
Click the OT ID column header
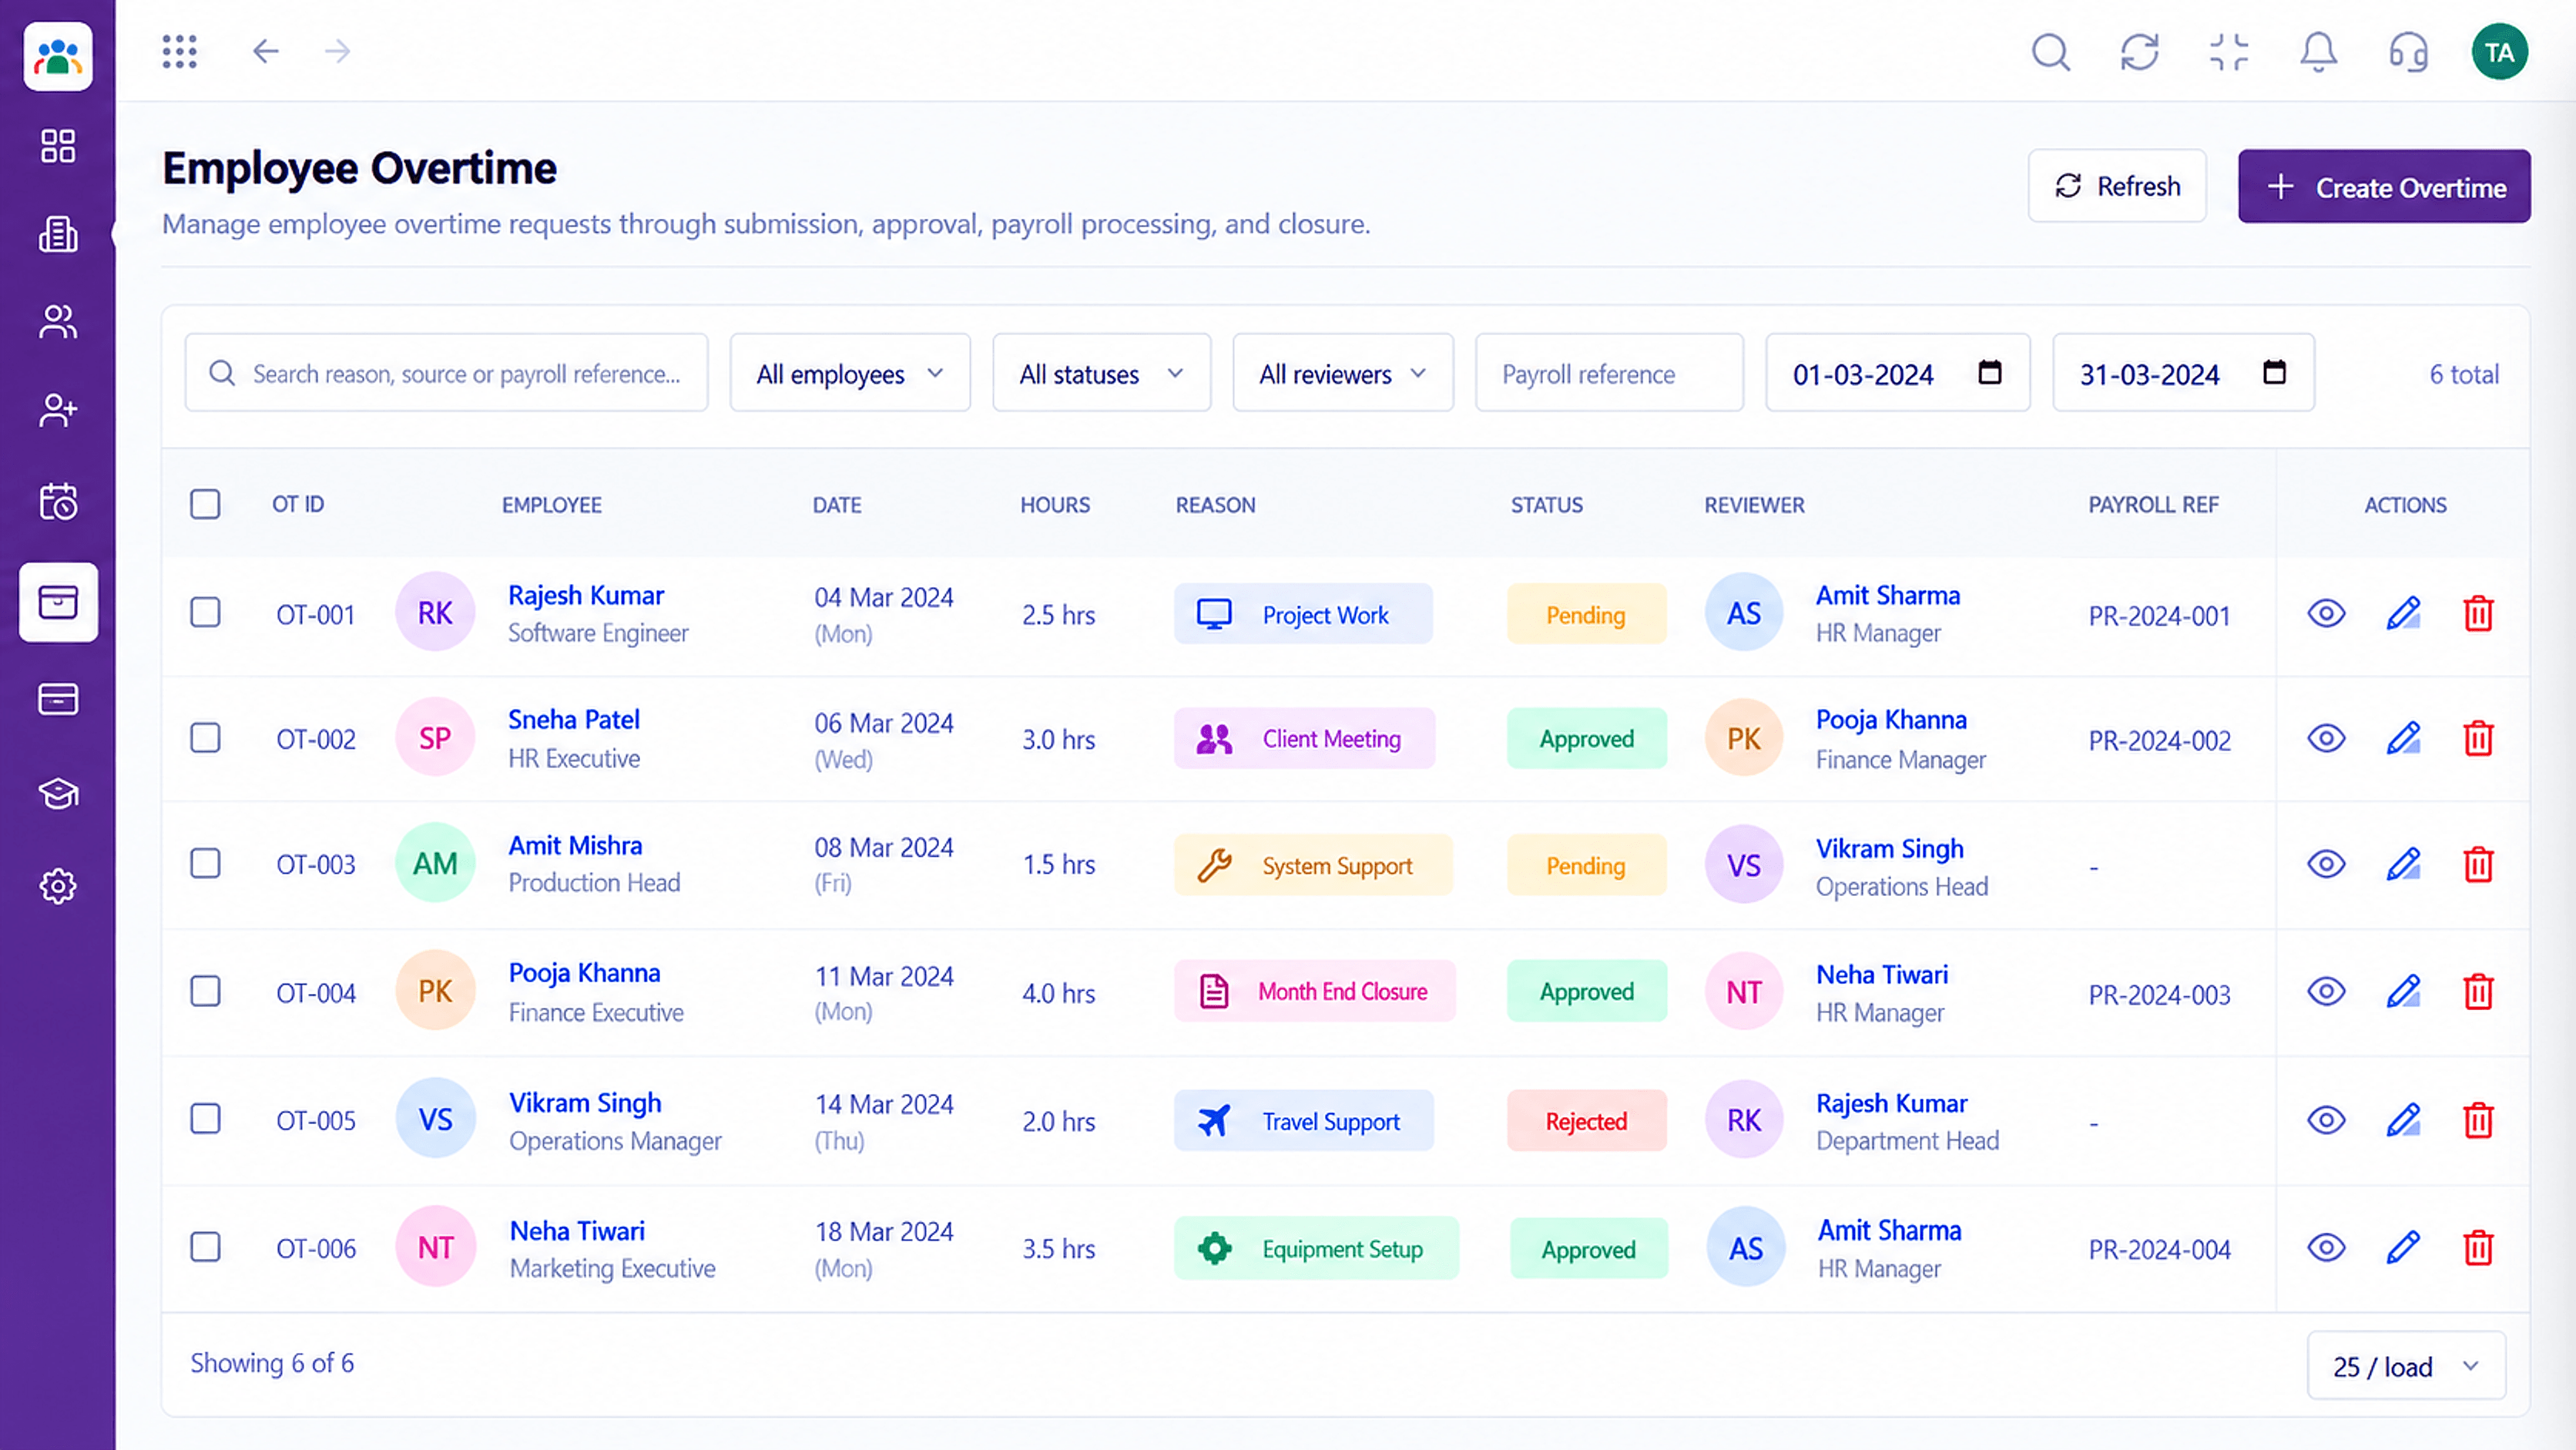(298, 504)
